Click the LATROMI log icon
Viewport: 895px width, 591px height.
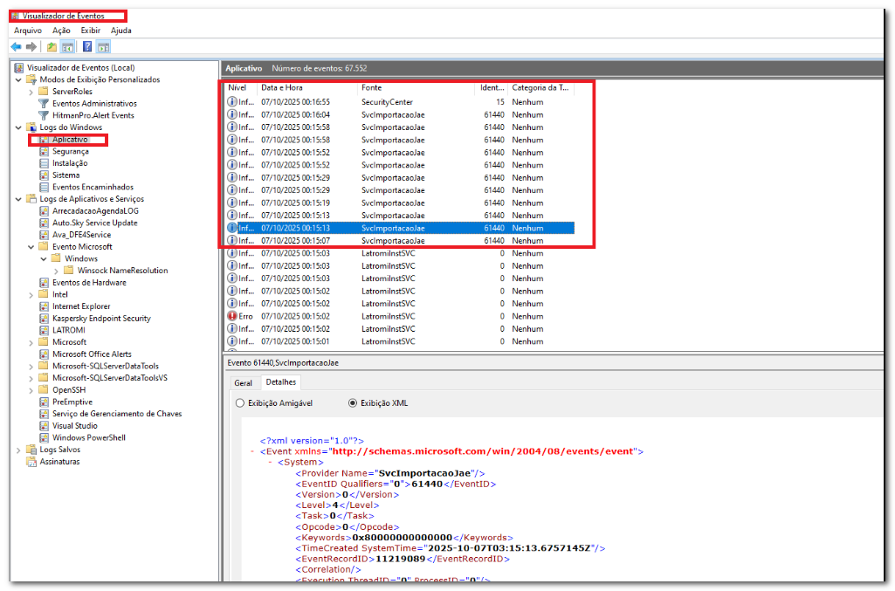tap(44, 330)
